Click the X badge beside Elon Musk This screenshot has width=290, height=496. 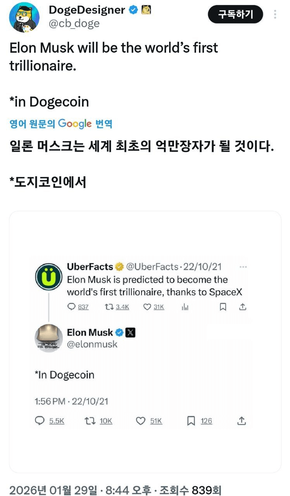[x=131, y=332]
